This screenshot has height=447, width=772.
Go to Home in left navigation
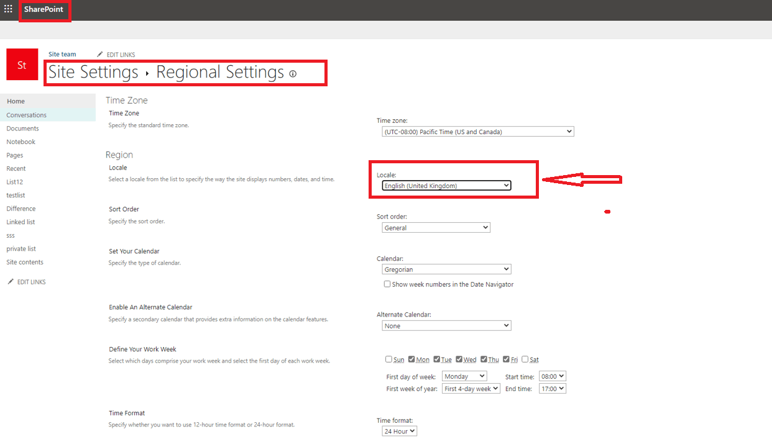coord(16,101)
